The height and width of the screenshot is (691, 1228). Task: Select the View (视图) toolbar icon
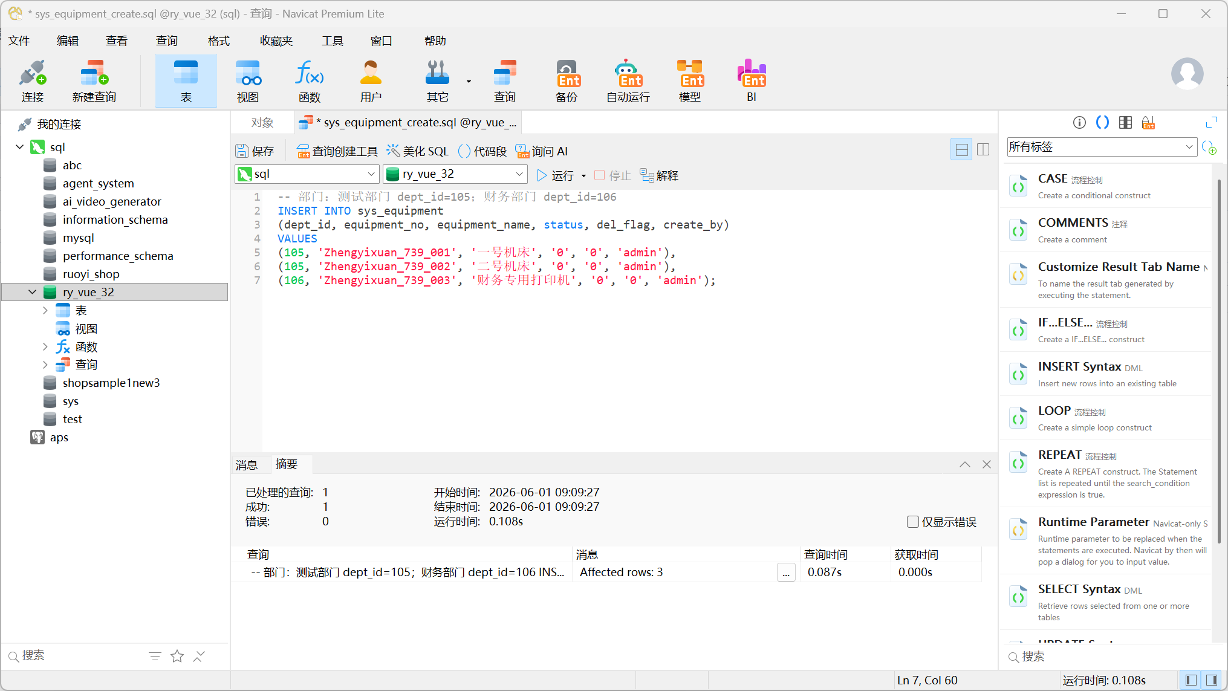tap(248, 81)
